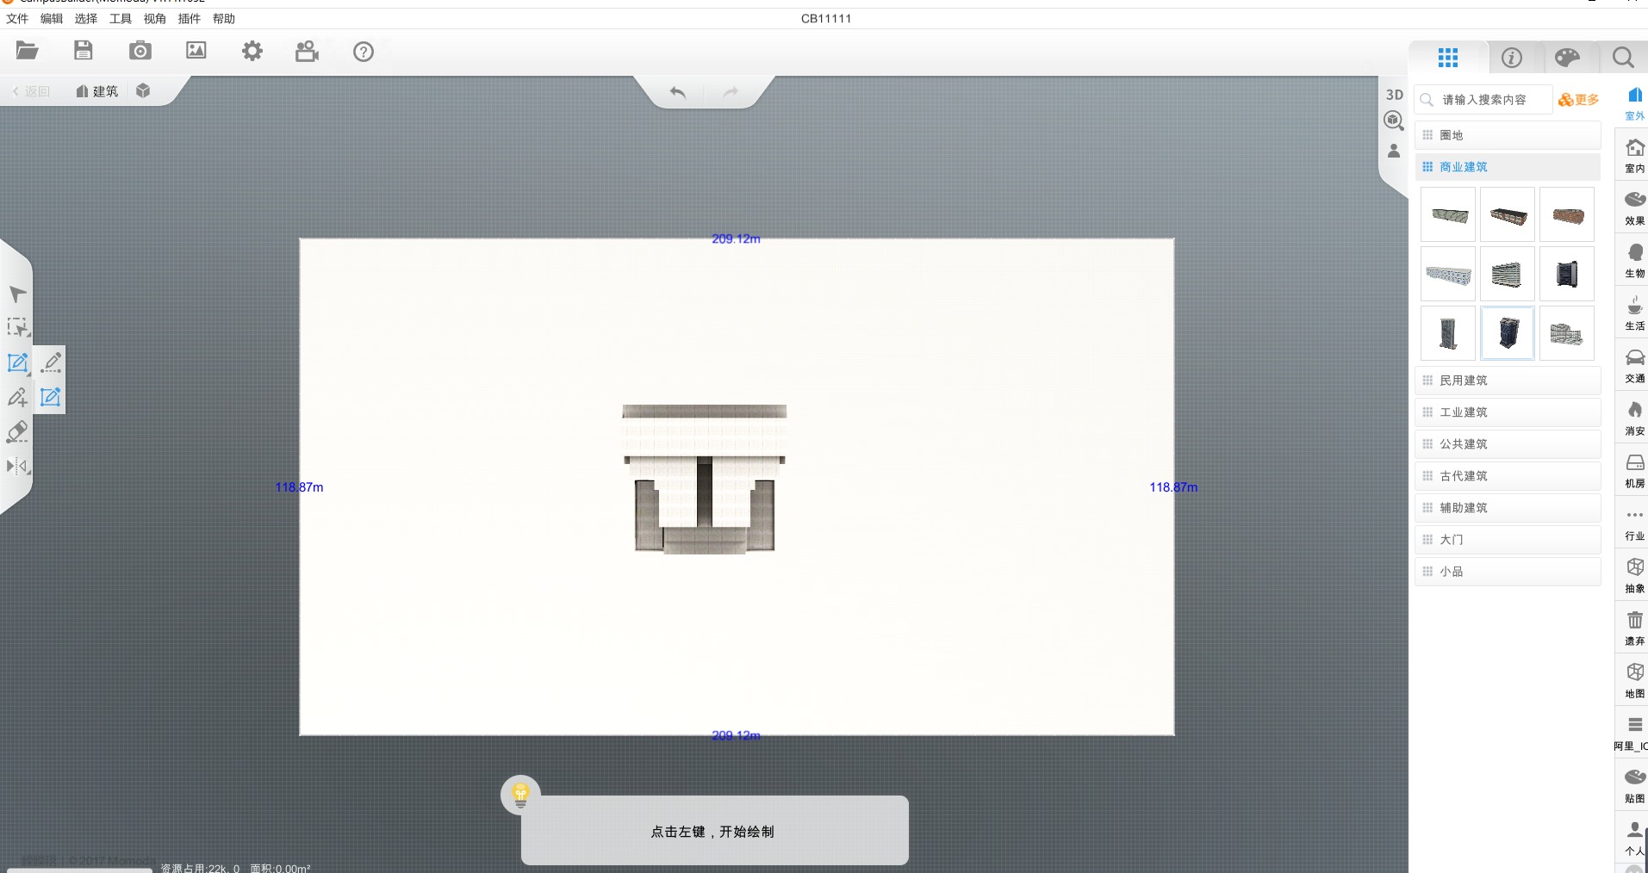This screenshot has width=1648, height=873.
Task: Click the orange 更多 link
Action: click(1579, 100)
